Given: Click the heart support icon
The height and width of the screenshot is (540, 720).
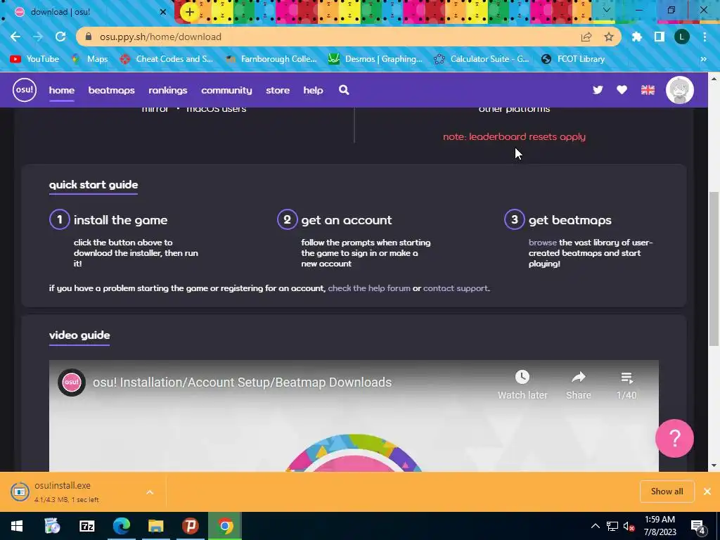Looking at the screenshot, I should pos(622,90).
